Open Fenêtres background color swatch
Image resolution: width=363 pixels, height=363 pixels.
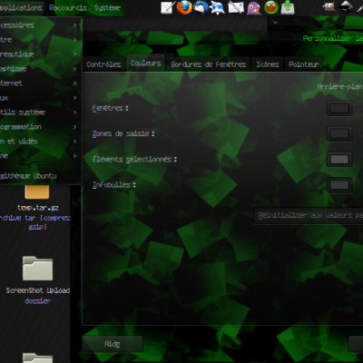coord(339,108)
